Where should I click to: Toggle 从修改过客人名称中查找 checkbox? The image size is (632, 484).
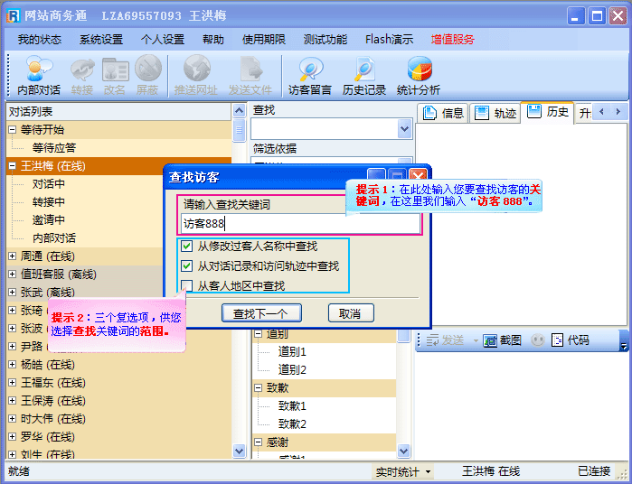tap(186, 246)
